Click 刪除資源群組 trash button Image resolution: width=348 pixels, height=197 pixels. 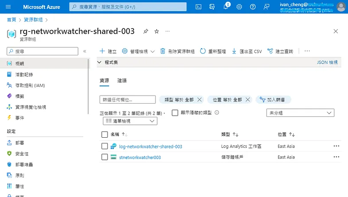click(x=177, y=51)
